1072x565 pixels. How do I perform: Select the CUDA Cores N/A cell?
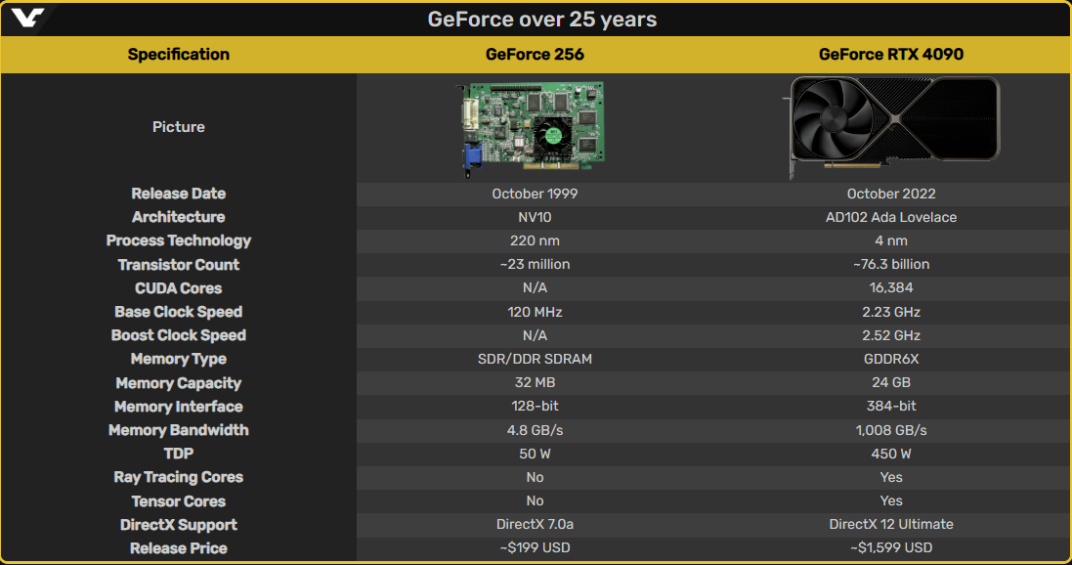[535, 288]
